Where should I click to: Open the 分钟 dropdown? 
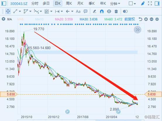(115, 4)
